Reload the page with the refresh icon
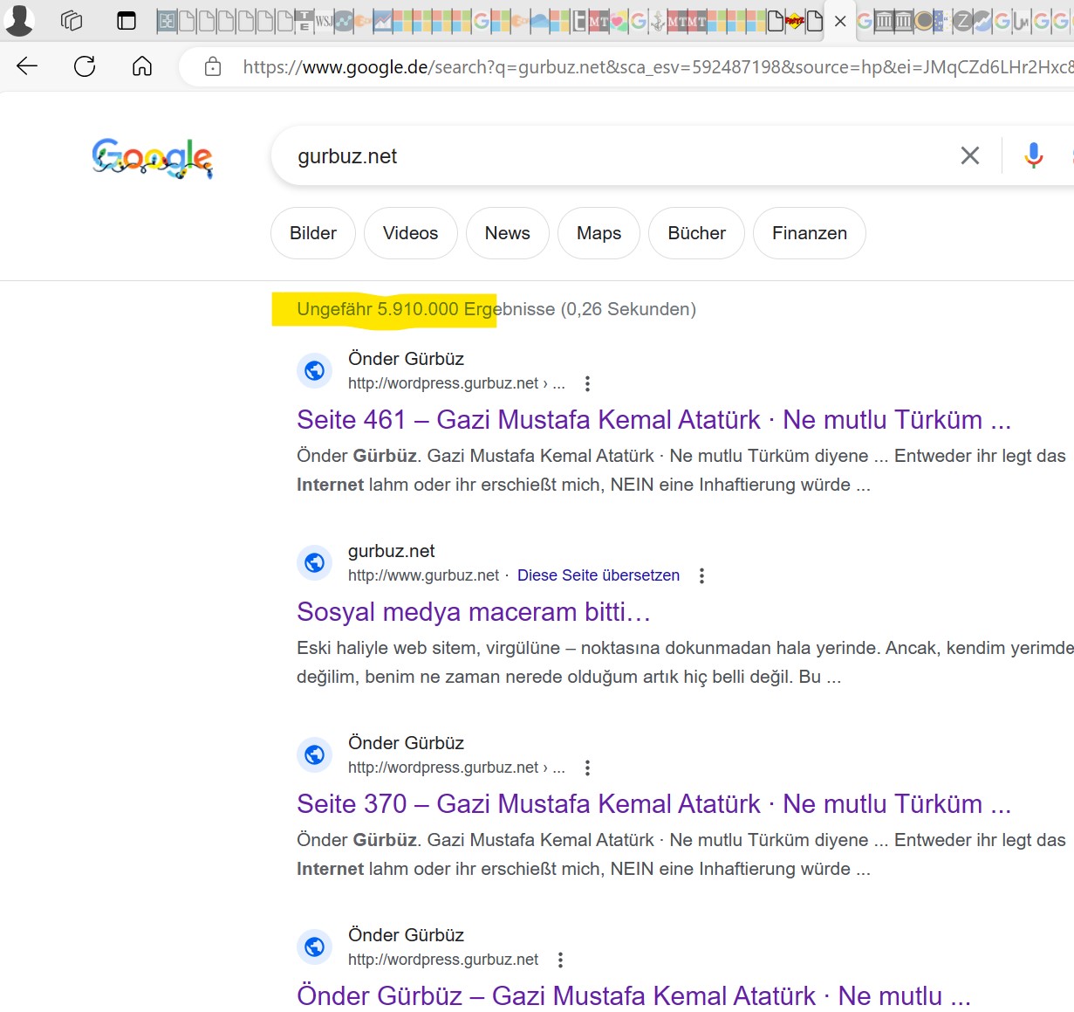The width and height of the screenshot is (1074, 1012). click(85, 66)
